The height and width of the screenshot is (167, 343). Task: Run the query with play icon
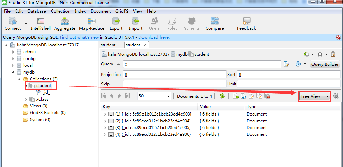point(298,64)
